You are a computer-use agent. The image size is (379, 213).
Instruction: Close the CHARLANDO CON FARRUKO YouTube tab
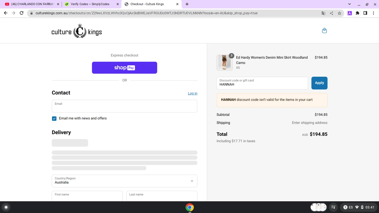(58, 4)
